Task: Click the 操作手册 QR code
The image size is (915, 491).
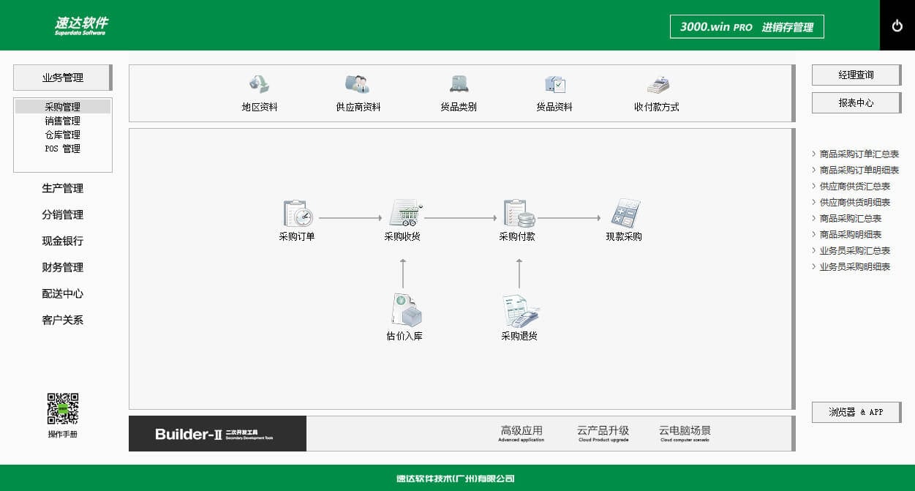Action: (x=61, y=407)
